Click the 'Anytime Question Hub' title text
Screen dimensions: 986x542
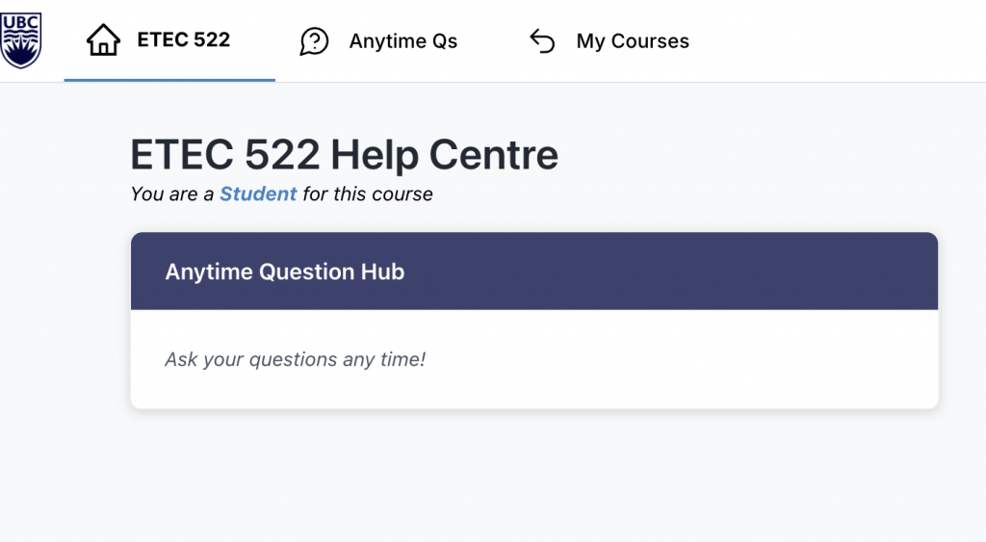(285, 271)
